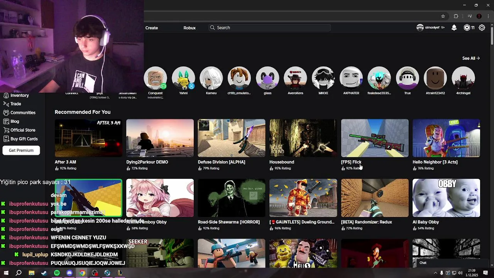
Task: Open Defuse Division [ALPHA] thumbnail
Action: (x=232, y=138)
